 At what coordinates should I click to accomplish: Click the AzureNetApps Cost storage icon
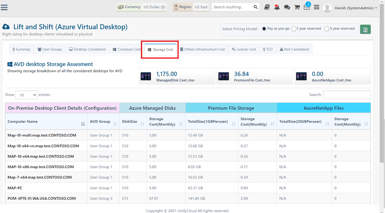[x=301, y=76]
